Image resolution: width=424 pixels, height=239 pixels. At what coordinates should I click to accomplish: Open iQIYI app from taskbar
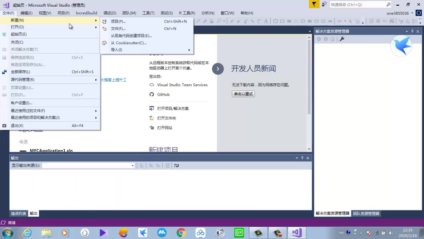point(239,233)
